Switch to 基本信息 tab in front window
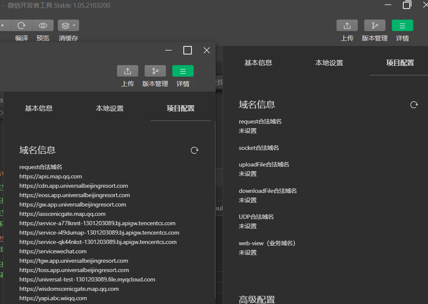The height and width of the screenshot is (304, 428). click(39, 109)
